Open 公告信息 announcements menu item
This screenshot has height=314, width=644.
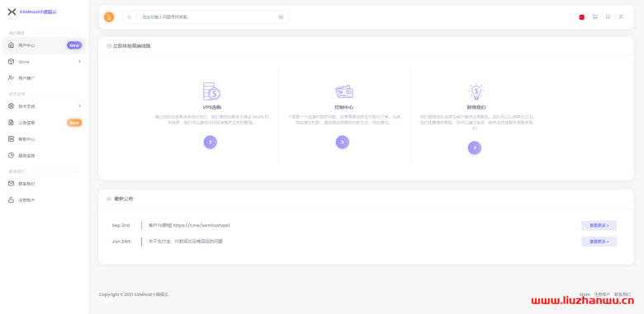(45, 123)
